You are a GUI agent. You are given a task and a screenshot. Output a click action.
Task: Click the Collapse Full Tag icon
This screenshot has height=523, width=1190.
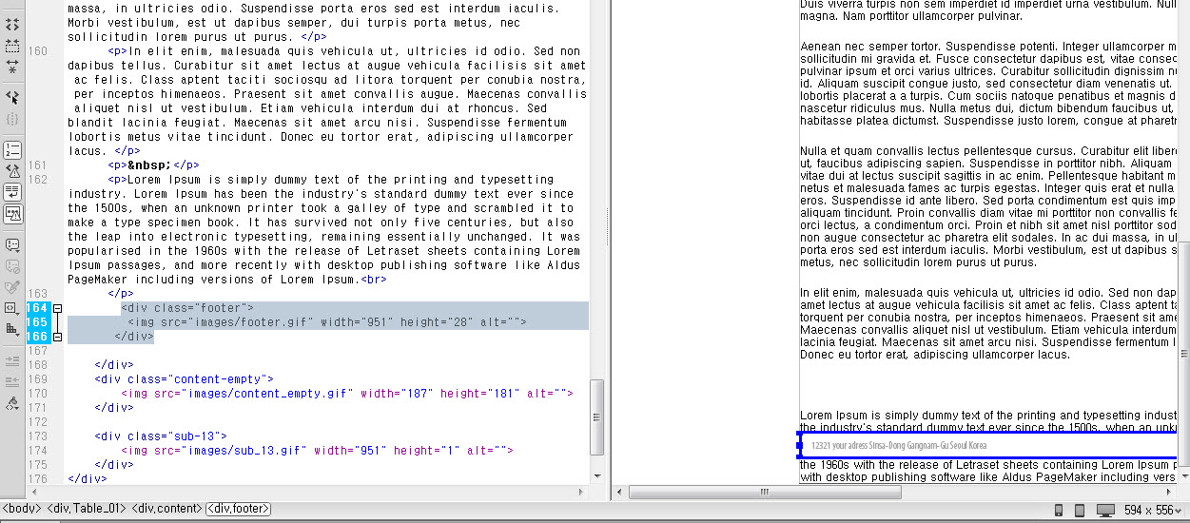pos(12,24)
